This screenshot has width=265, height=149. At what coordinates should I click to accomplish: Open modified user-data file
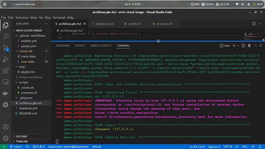(28, 62)
